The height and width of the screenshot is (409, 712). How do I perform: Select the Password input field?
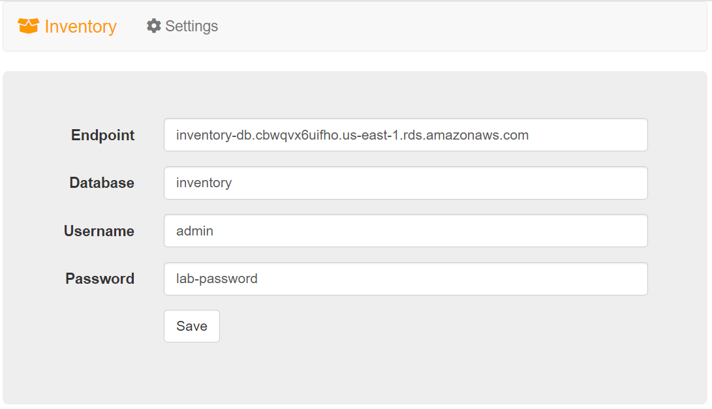tap(405, 279)
